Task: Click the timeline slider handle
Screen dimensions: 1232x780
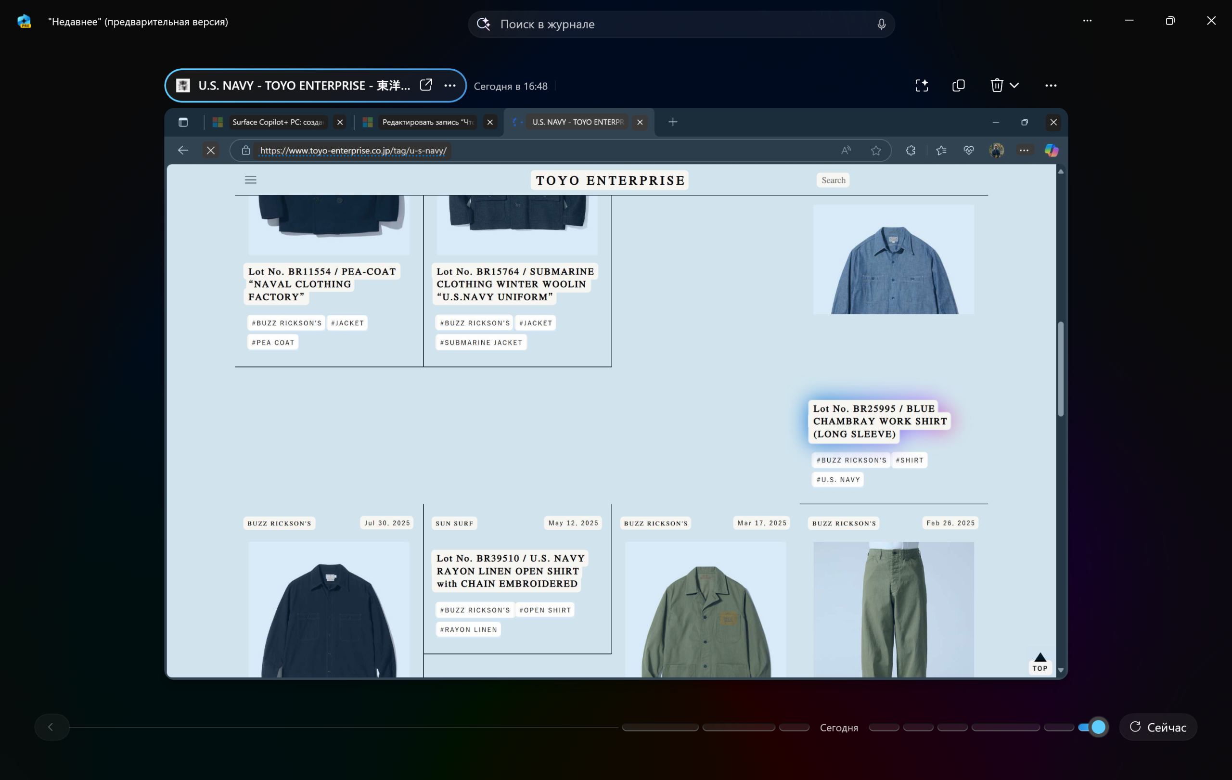Action: tap(1098, 727)
